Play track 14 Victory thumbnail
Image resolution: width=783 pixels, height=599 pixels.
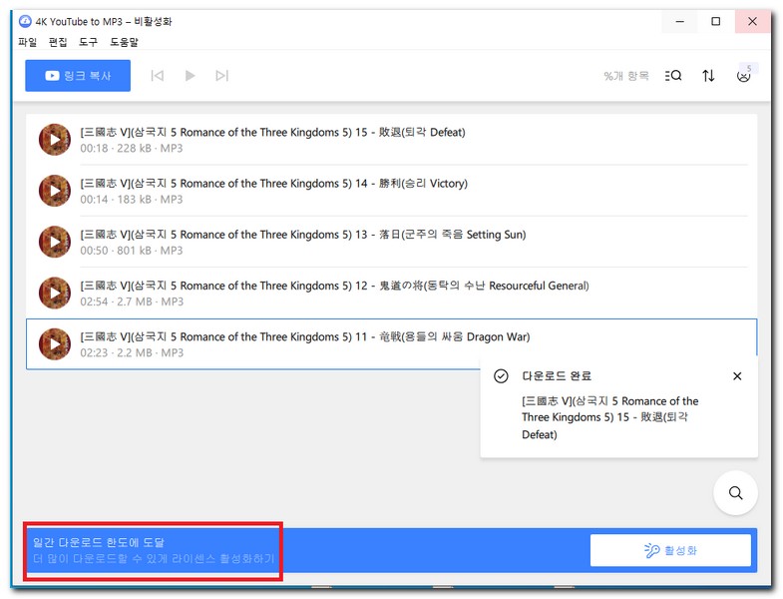pyautogui.click(x=55, y=191)
